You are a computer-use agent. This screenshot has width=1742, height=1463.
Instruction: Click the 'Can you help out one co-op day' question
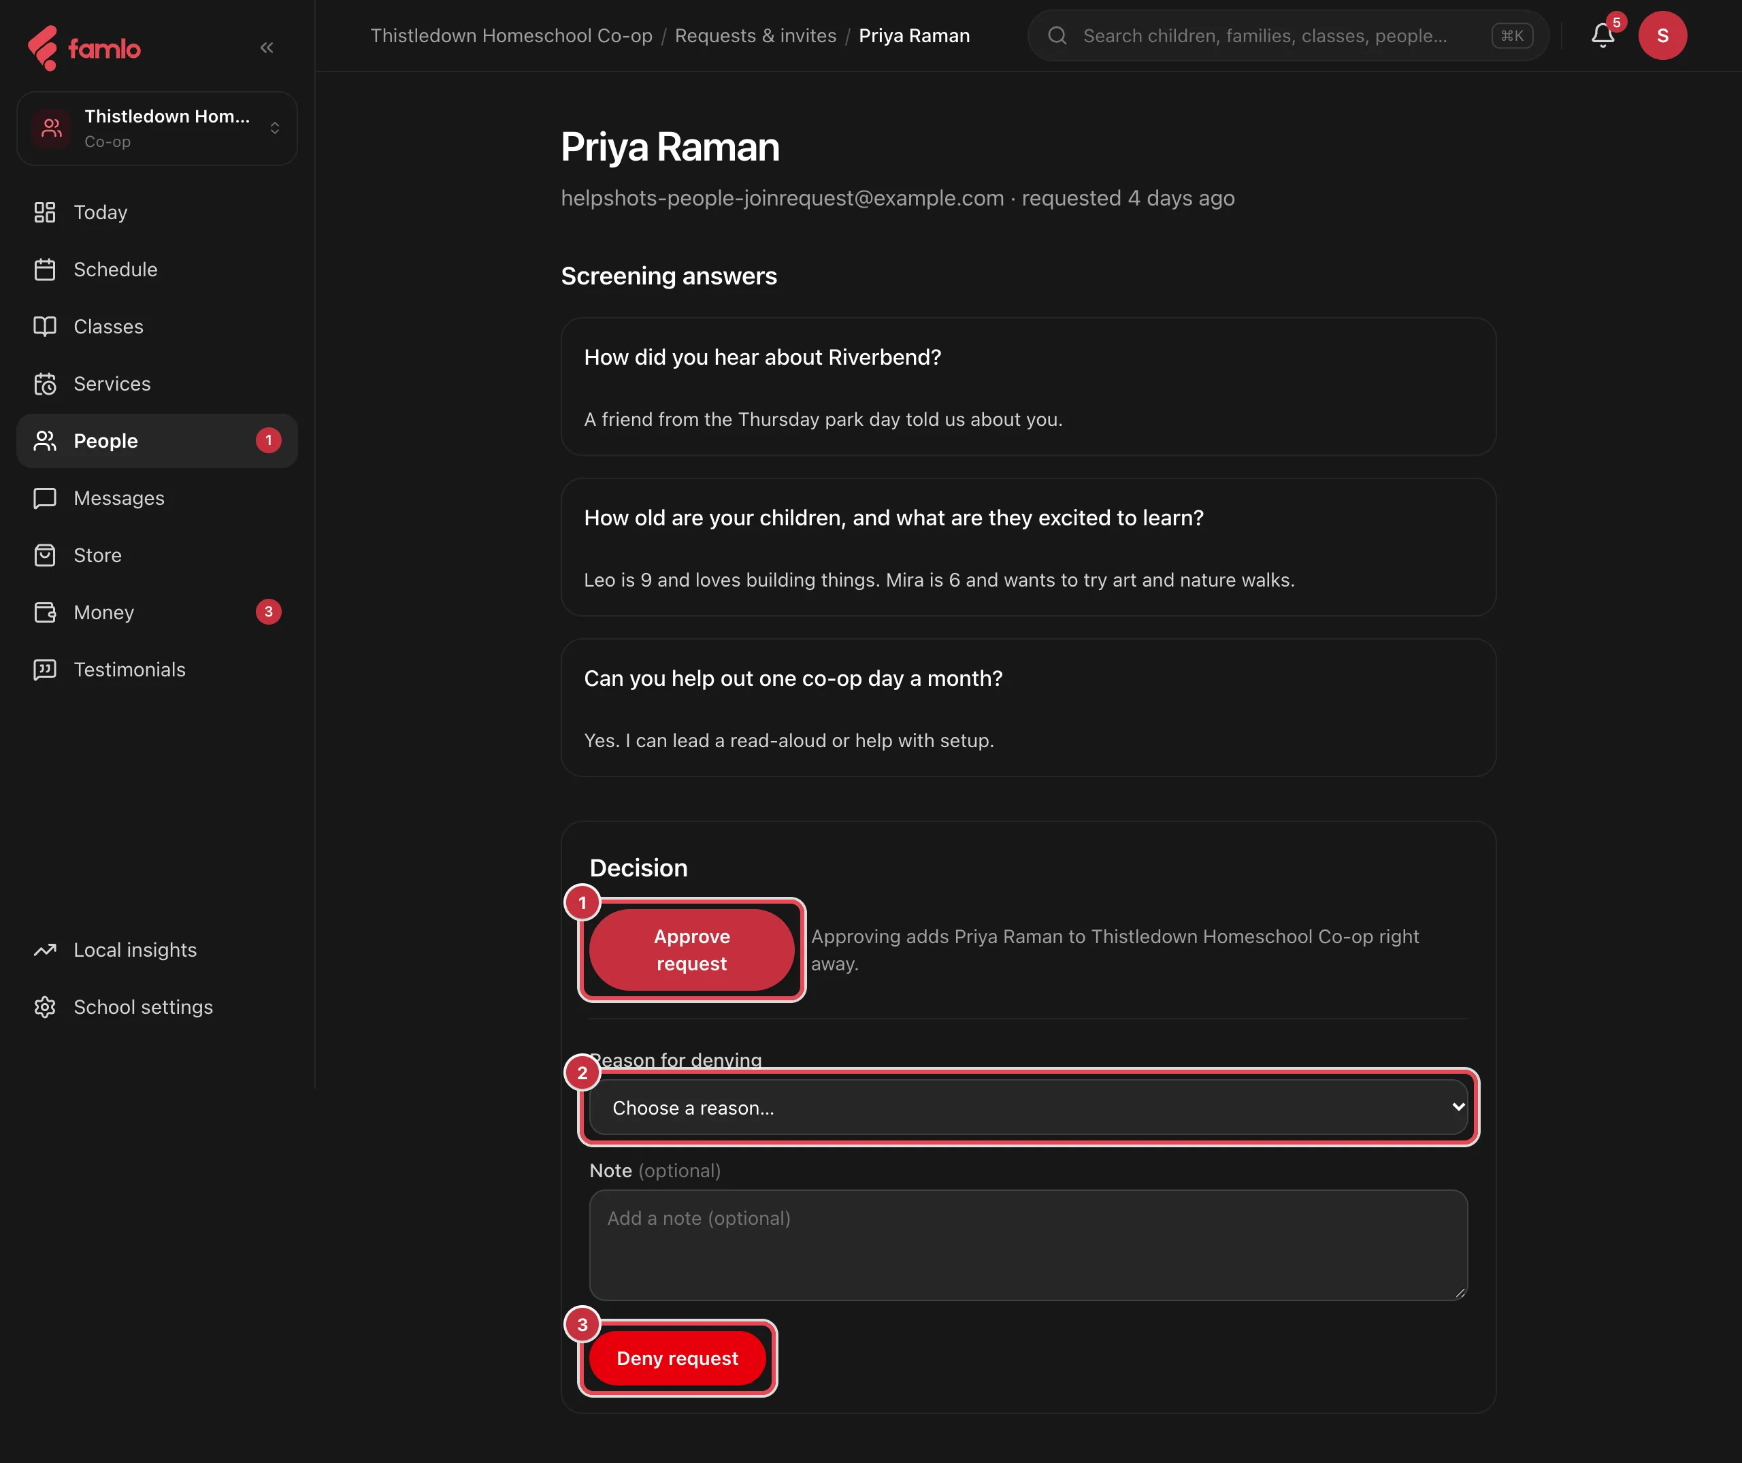click(793, 678)
